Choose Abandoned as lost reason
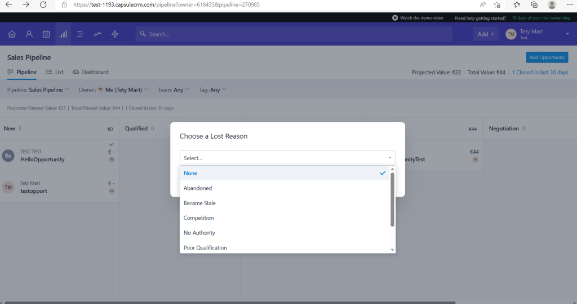577x304 pixels. [x=285, y=188]
